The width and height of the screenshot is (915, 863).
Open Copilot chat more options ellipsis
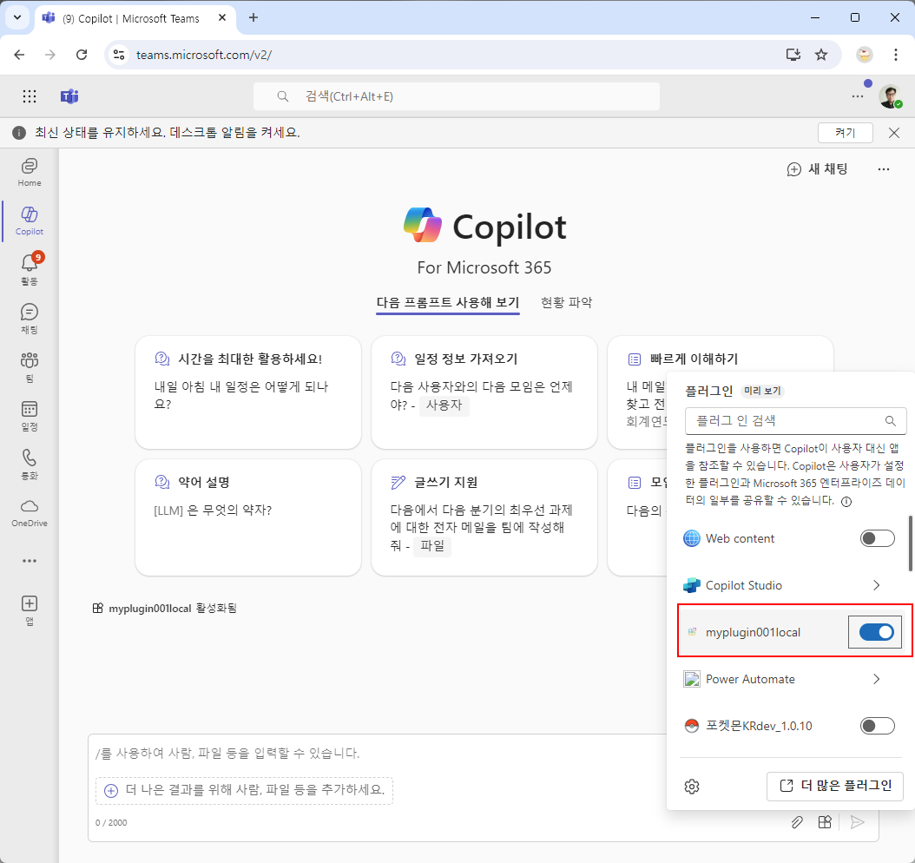(884, 169)
